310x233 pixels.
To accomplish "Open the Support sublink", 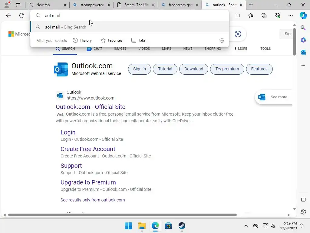I will tap(71, 166).
